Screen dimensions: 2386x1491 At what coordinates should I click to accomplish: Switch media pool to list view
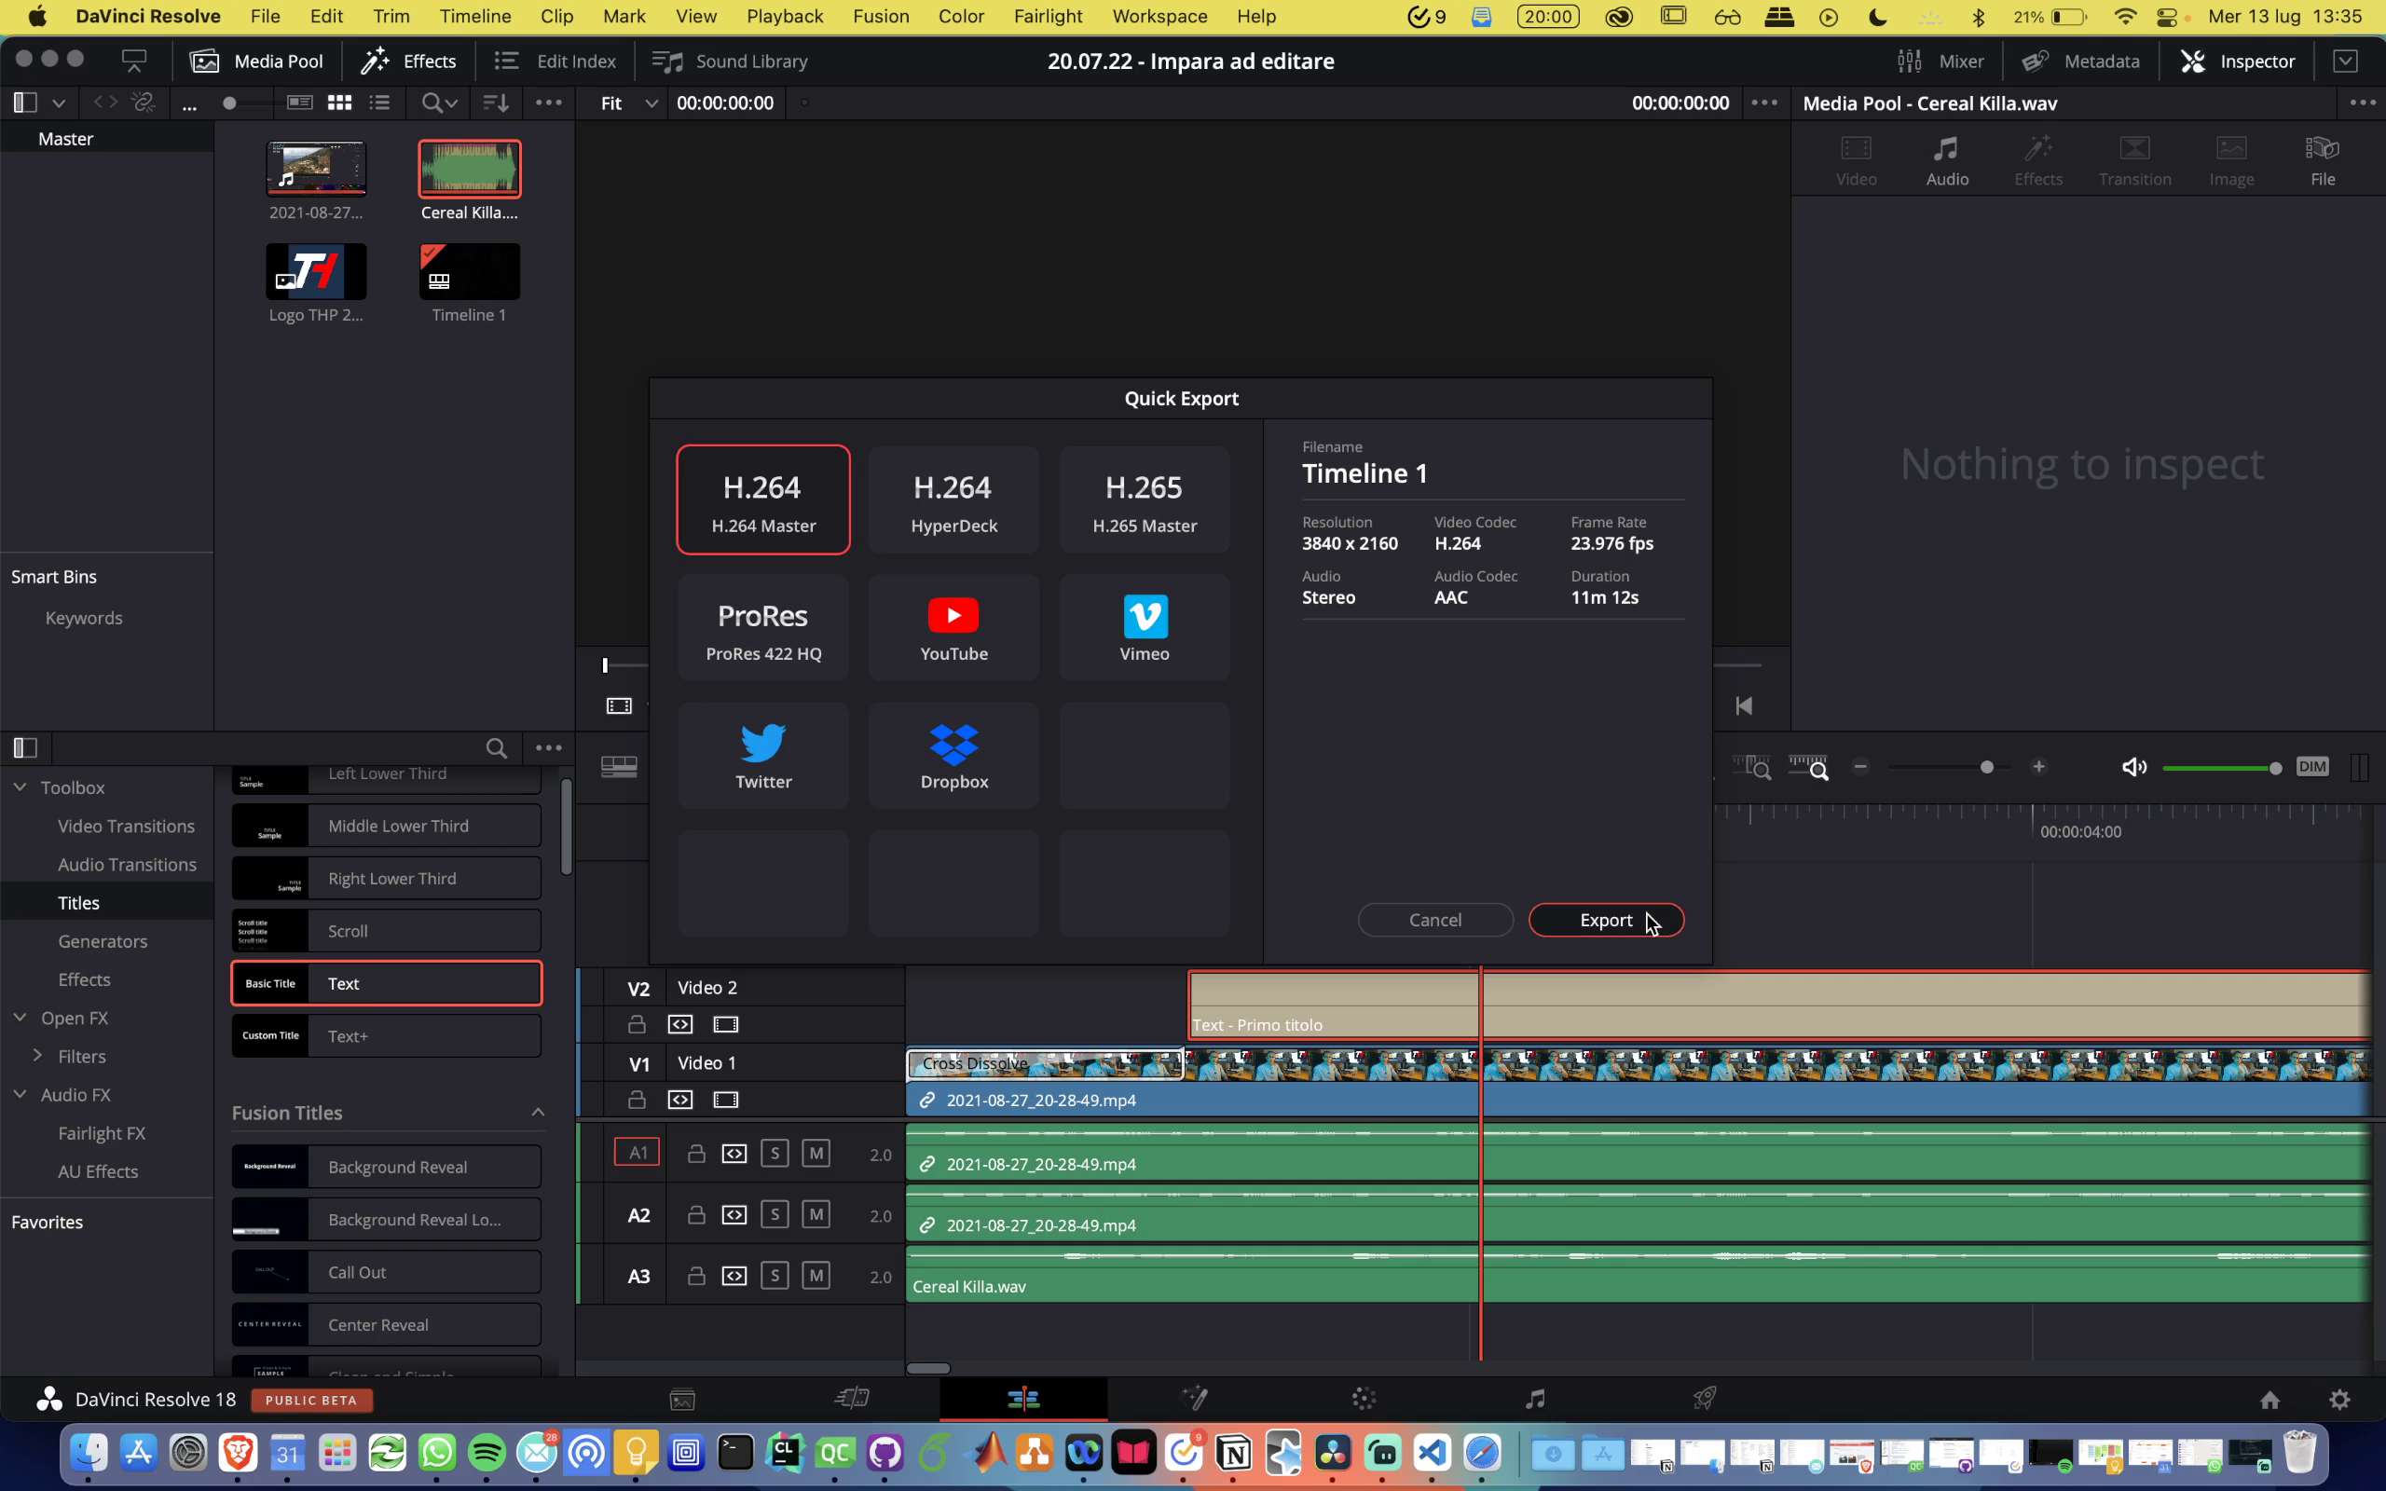click(379, 103)
